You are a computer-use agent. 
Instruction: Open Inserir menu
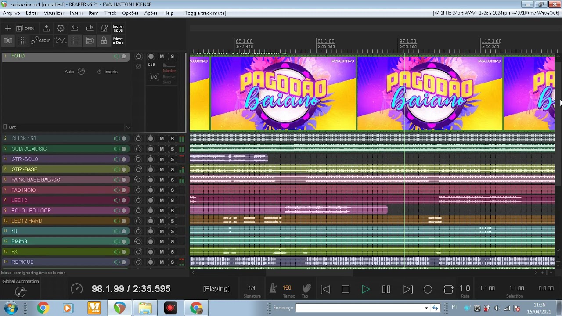pyautogui.click(x=76, y=13)
